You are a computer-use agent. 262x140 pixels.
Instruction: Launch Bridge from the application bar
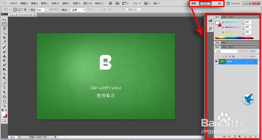[110, 3]
